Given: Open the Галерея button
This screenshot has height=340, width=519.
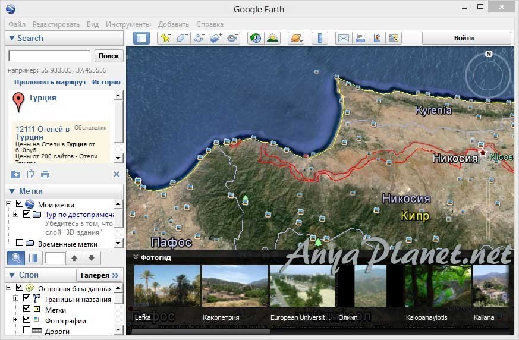Looking at the screenshot, I should [x=99, y=275].
